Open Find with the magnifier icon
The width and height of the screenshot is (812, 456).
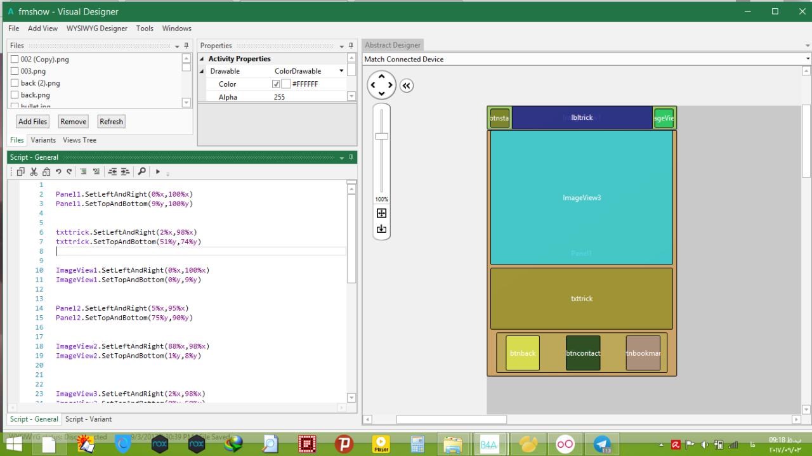[141, 172]
